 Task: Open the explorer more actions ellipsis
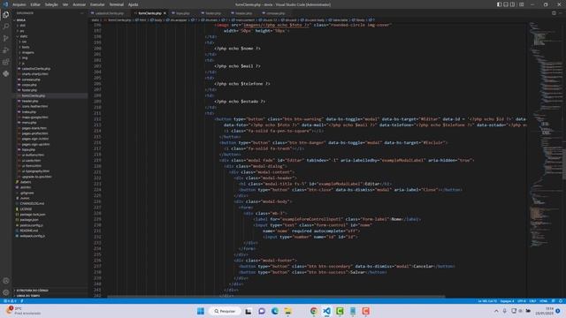[x=82, y=13]
